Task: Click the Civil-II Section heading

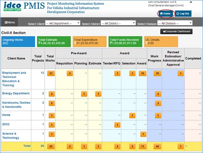Action: pos(14,33)
